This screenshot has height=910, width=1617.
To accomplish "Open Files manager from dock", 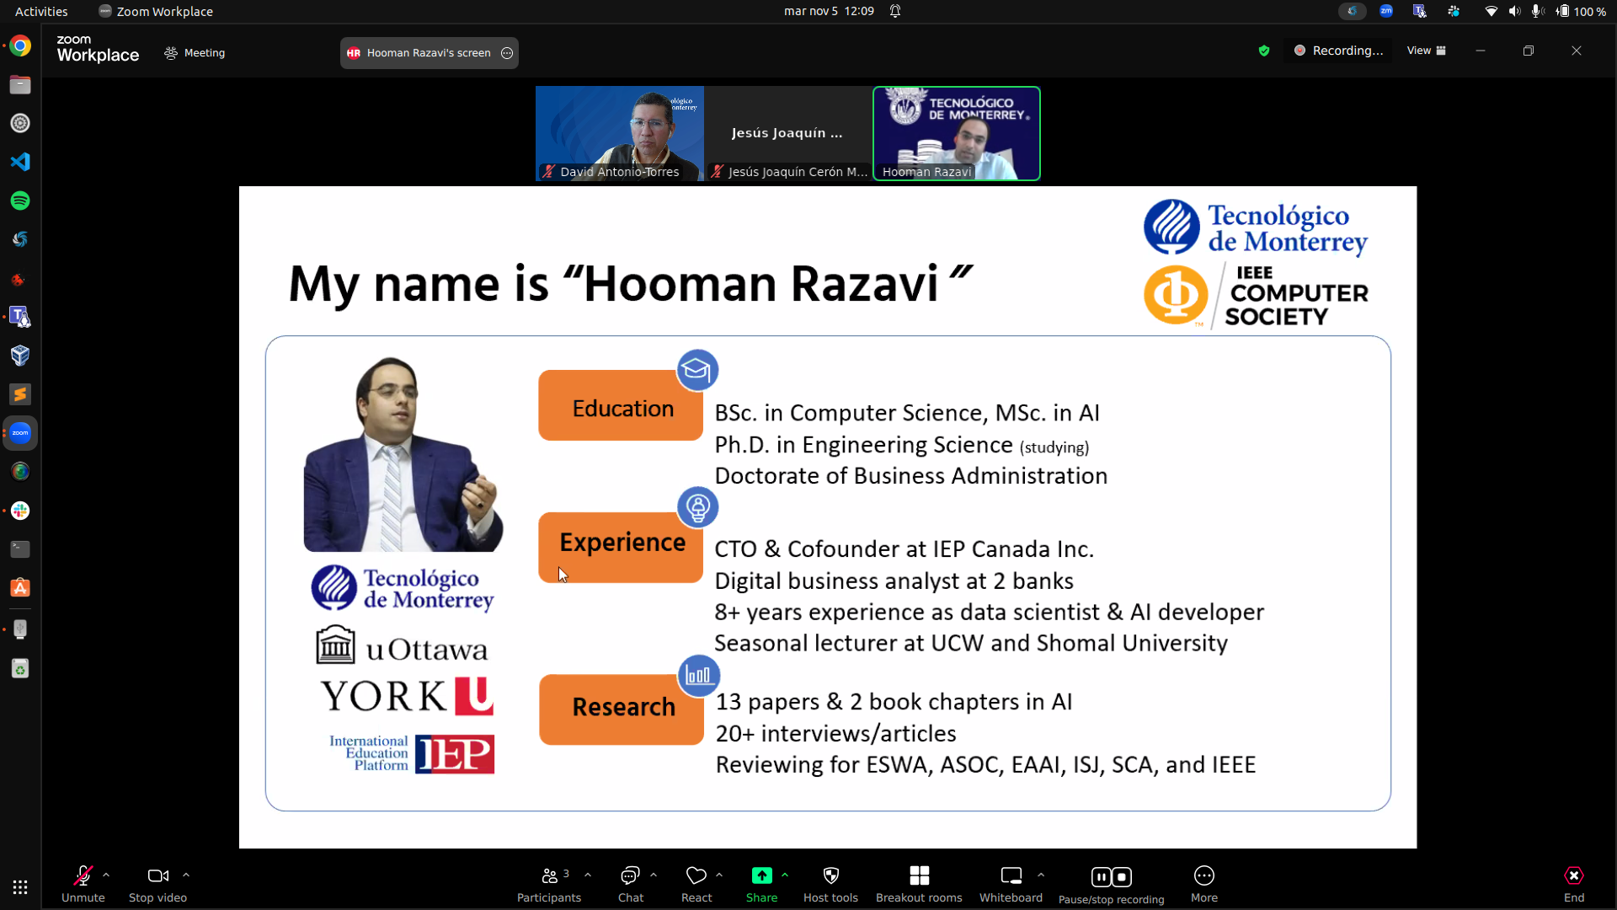I will (x=20, y=84).
